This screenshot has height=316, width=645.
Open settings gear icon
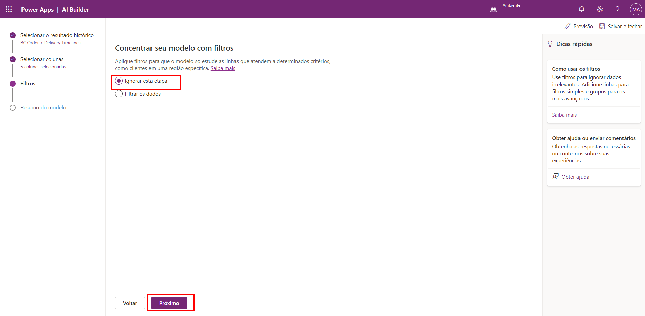pyautogui.click(x=600, y=9)
